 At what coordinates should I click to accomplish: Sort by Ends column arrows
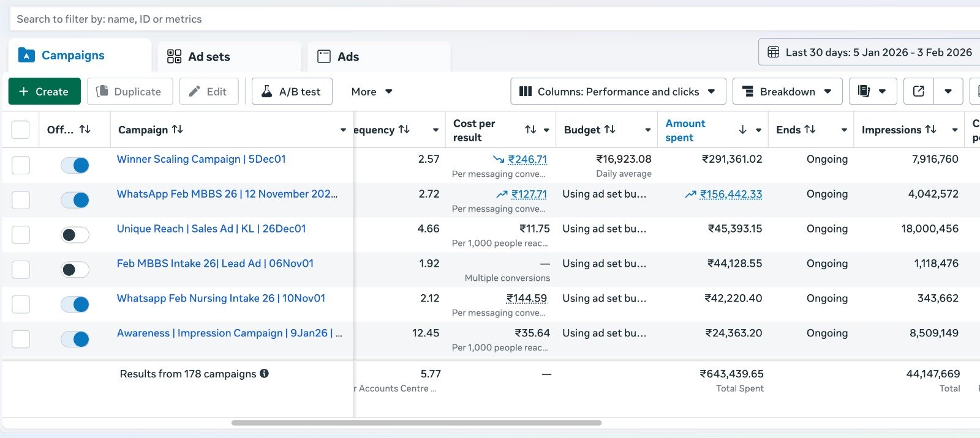[x=810, y=129]
